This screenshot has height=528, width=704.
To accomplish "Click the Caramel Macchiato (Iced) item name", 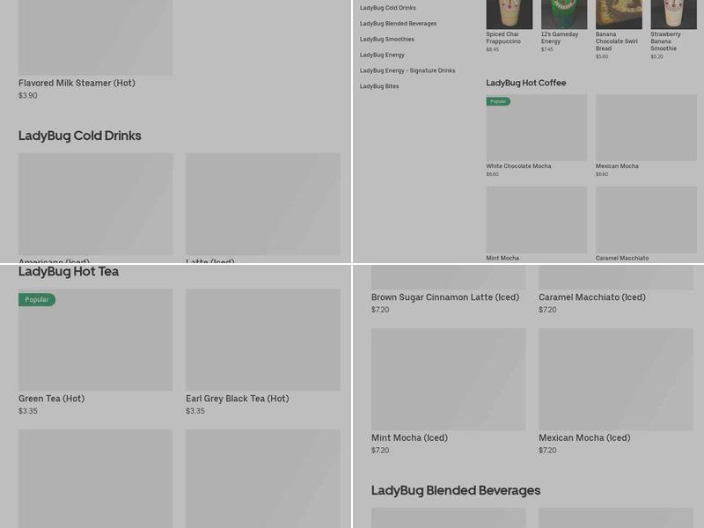I will [592, 297].
